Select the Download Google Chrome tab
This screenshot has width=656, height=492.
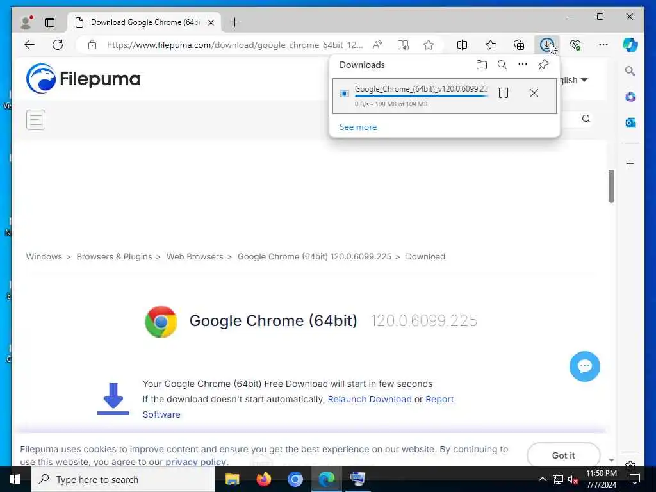(x=144, y=22)
